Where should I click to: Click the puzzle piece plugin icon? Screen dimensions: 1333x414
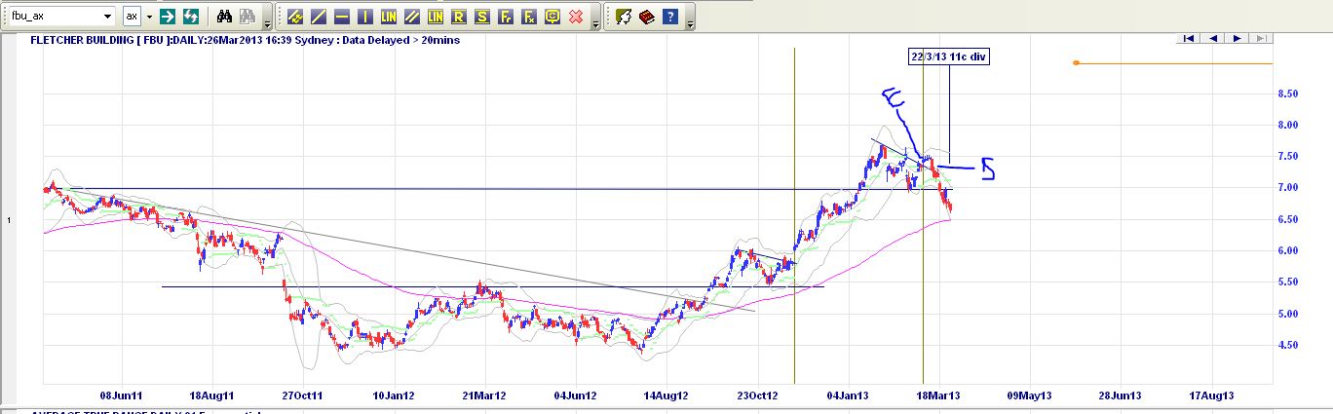click(x=624, y=17)
